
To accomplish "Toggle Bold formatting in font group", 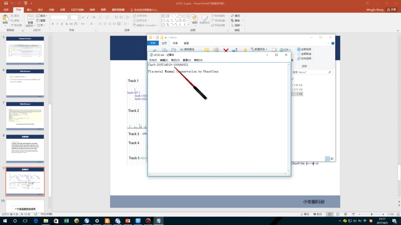I will pyautogui.click(x=53, y=24).
